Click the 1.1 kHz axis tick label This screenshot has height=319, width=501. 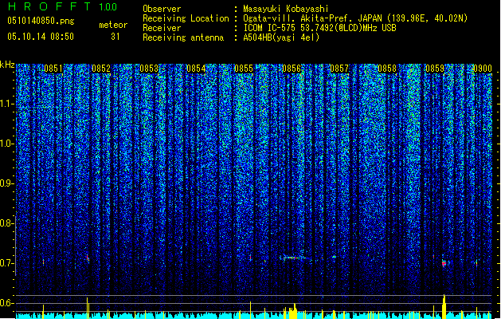click(x=7, y=104)
